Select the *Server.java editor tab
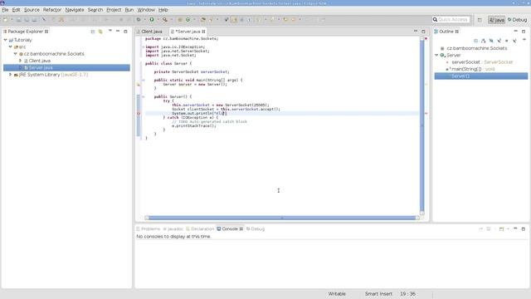The width and height of the screenshot is (531, 299). (x=188, y=32)
